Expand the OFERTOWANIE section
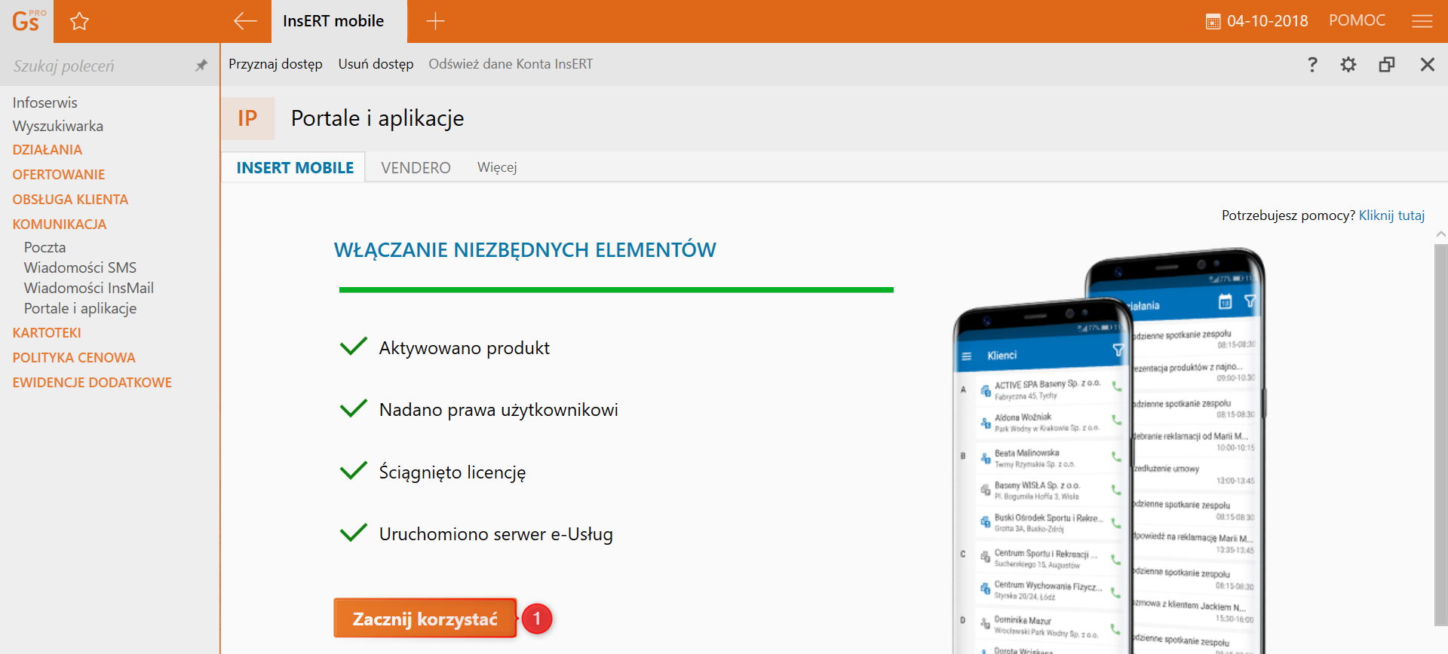Image resolution: width=1448 pixels, height=654 pixels. click(58, 175)
